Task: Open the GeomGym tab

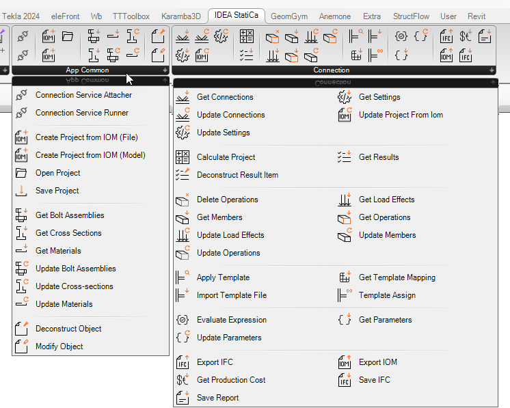Action: [x=290, y=16]
